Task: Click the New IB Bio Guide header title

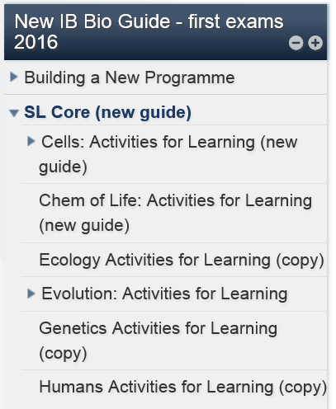Action: [149, 31]
